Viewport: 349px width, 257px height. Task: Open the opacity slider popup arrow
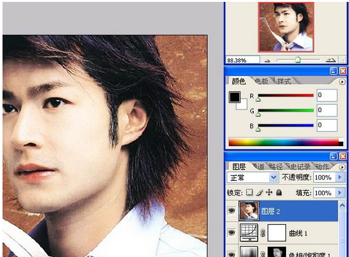340,178
